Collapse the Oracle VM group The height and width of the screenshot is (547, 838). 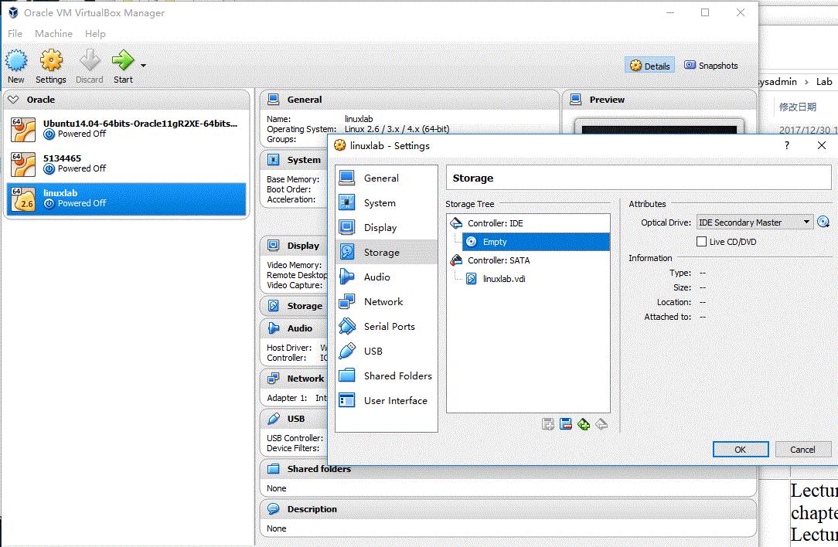pos(13,100)
